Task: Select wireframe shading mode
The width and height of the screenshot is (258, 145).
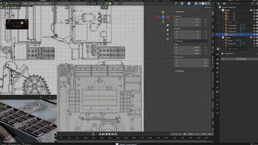Action: point(200,4)
